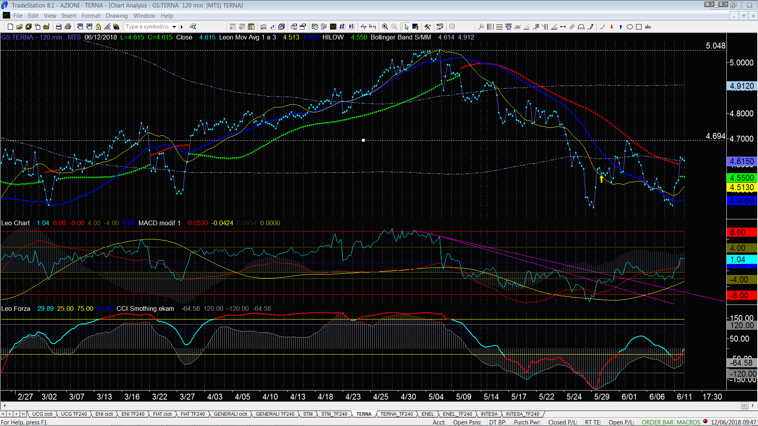Screen dimensions: 758x426
Task: Click the colored cubes toolbar icon
Action: tap(116, 27)
